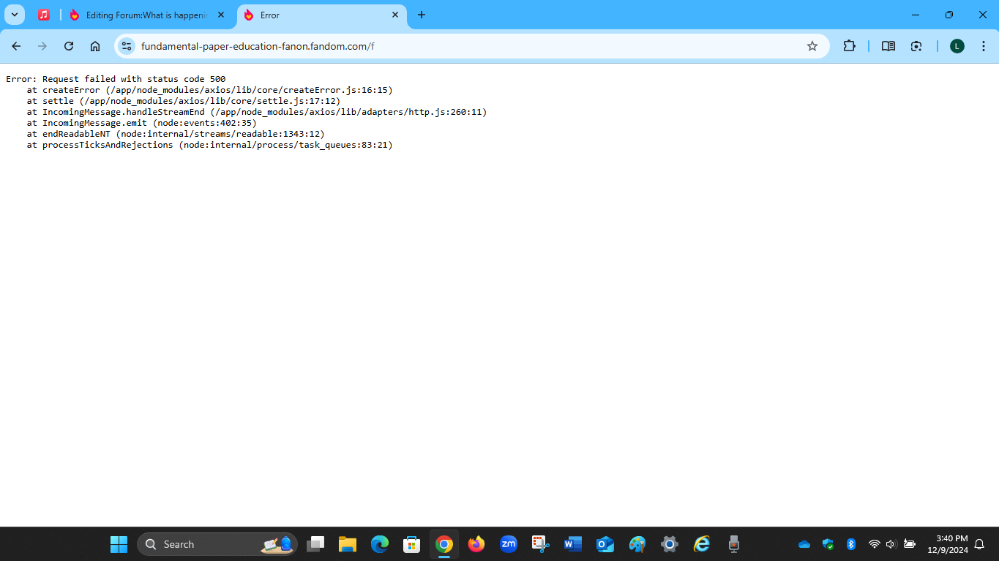Screen dimensions: 999x561
Task: Click the Google Chrome taskbar icon
Action: (444, 544)
